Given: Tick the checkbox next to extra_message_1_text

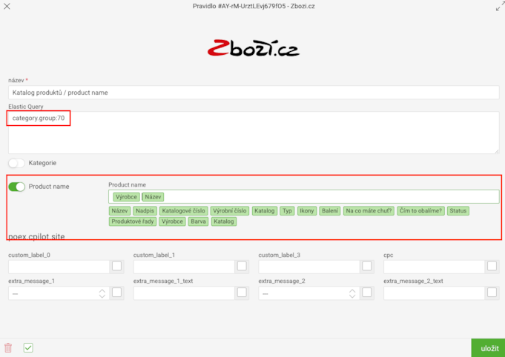Looking at the screenshot, I should pos(242,292).
